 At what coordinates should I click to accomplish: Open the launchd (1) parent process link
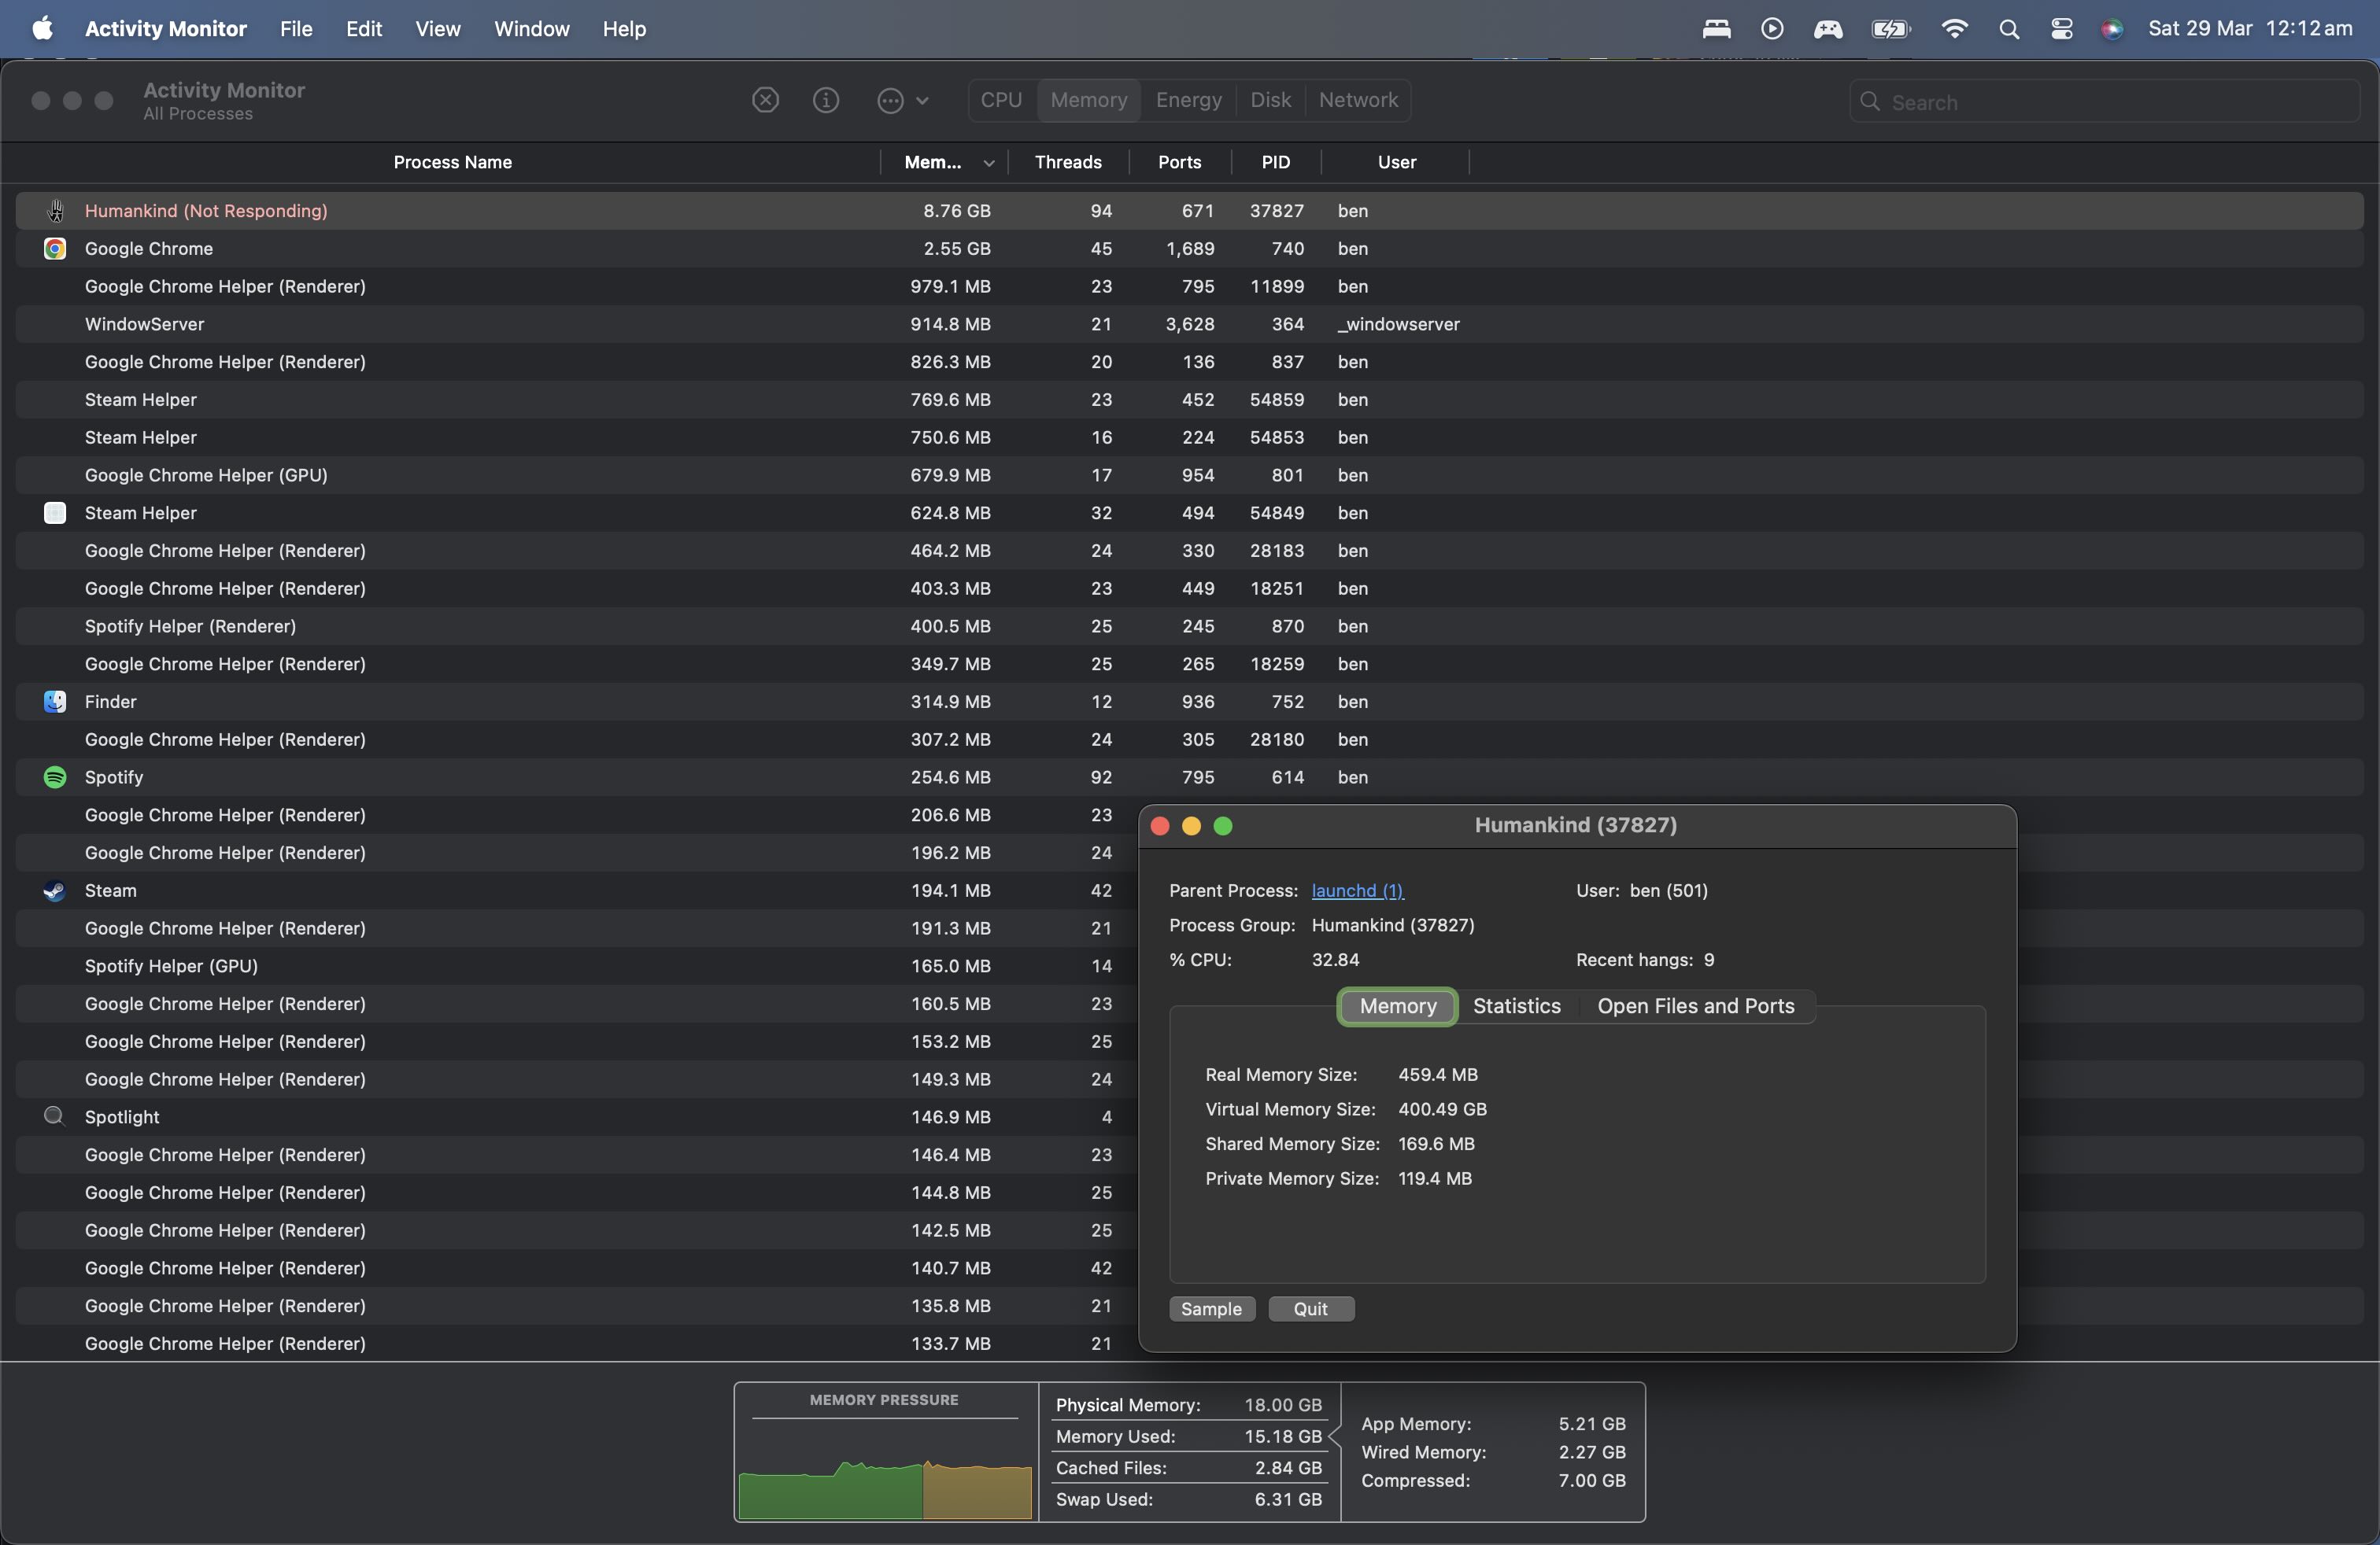(1357, 890)
